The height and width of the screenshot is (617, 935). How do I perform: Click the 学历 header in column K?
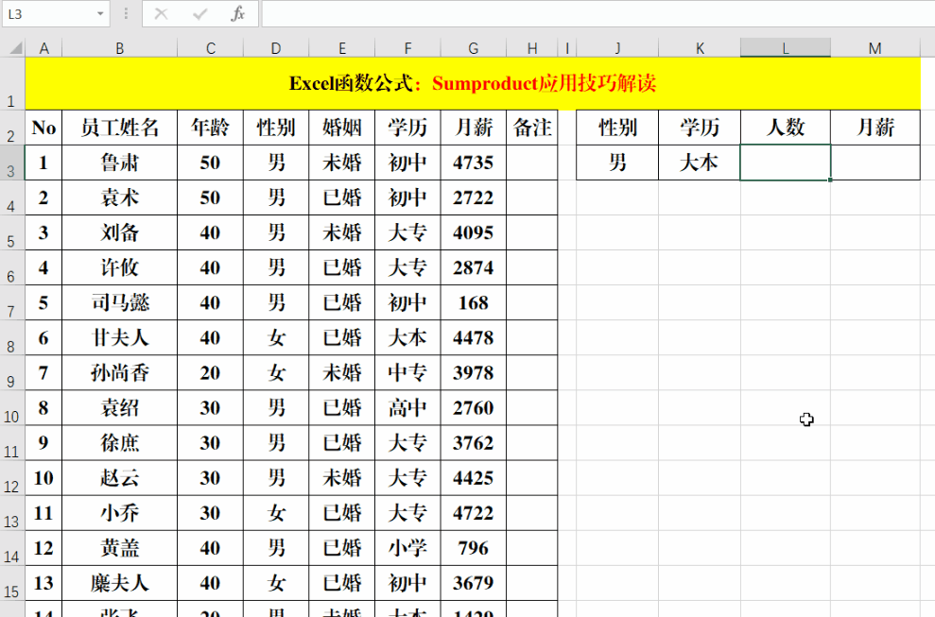pos(700,128)
